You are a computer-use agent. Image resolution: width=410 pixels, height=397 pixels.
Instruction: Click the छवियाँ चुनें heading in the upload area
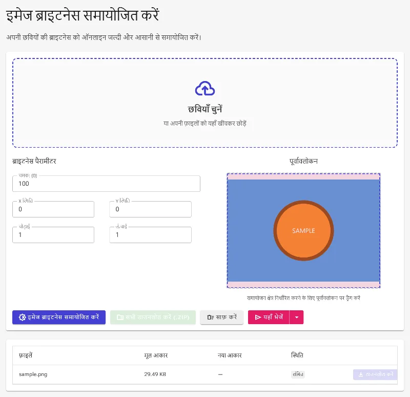205,109
